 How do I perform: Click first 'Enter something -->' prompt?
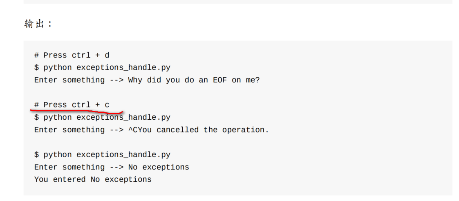[79, 80]
